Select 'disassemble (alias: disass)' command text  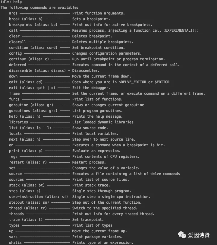coord(37,71)
